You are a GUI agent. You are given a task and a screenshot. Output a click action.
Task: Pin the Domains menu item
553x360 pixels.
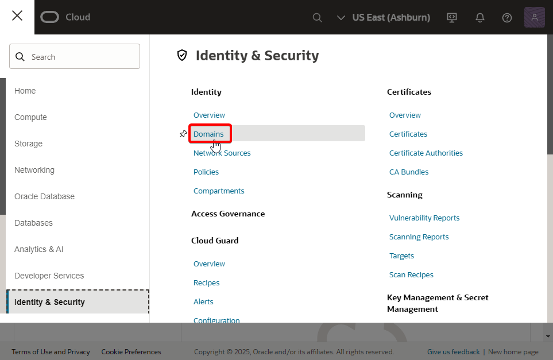183,134
